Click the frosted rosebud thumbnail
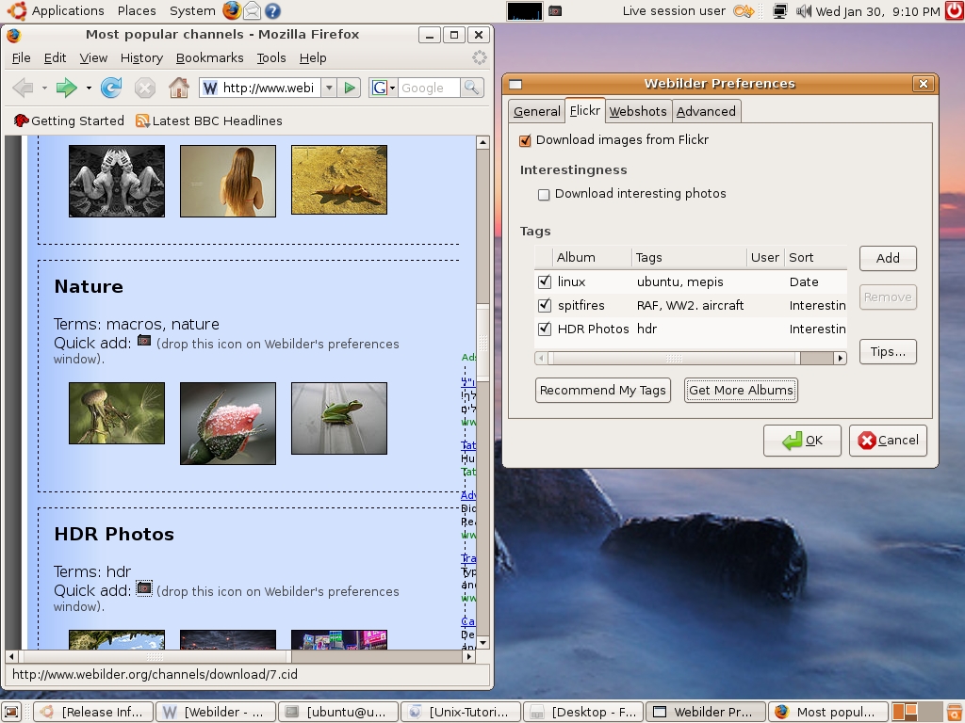Screen dimensions: 965x723 pos(228,424)
